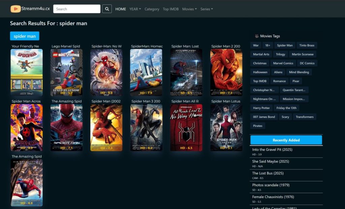Viewport: 345px width, 209px height.
Task: Select the Friday the 13th tag
Action: click(x=286, y=108)
